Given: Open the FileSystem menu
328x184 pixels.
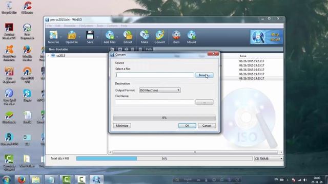Looking at the screenshot, I should pos(86,26).
